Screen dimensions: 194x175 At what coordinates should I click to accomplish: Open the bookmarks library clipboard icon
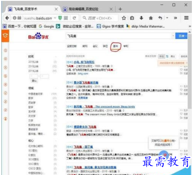coord(132,18)
